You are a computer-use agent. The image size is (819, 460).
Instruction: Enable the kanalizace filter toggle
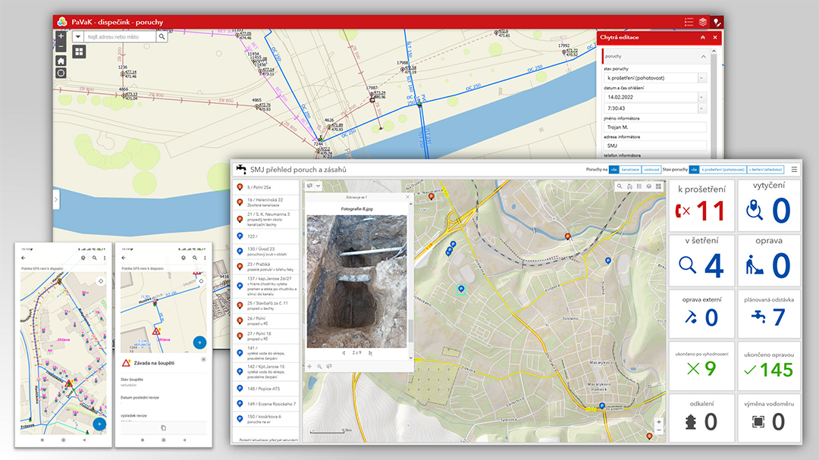[629, 169]
